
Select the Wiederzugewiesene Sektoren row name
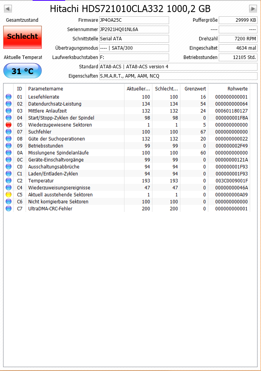point(60,125)
